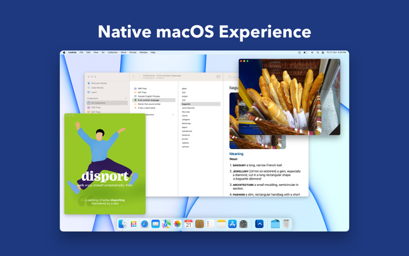
Task: Open the Popular English Phrases collection
Action: click(x=154, y=96)
